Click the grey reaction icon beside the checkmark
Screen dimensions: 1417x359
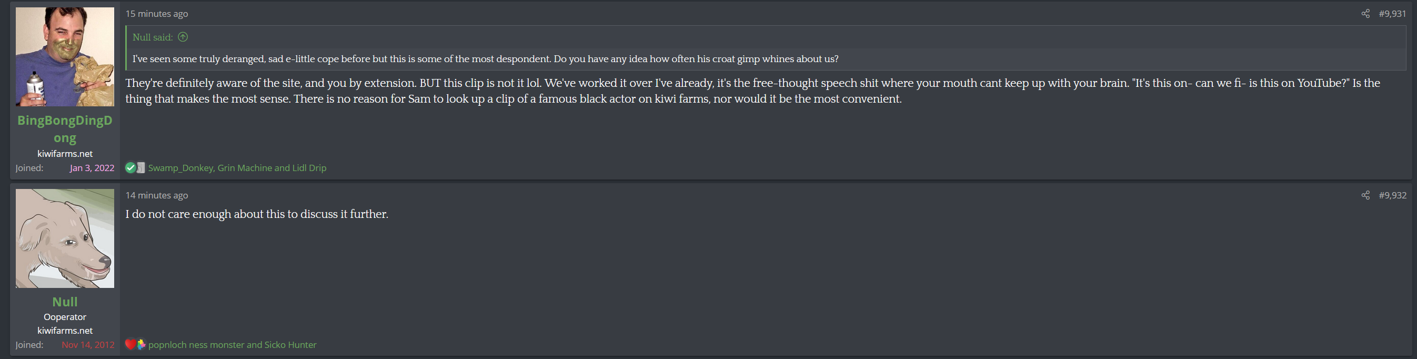tap(141, 168)
